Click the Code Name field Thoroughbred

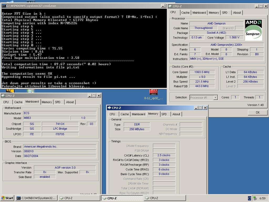pos(204,28)
